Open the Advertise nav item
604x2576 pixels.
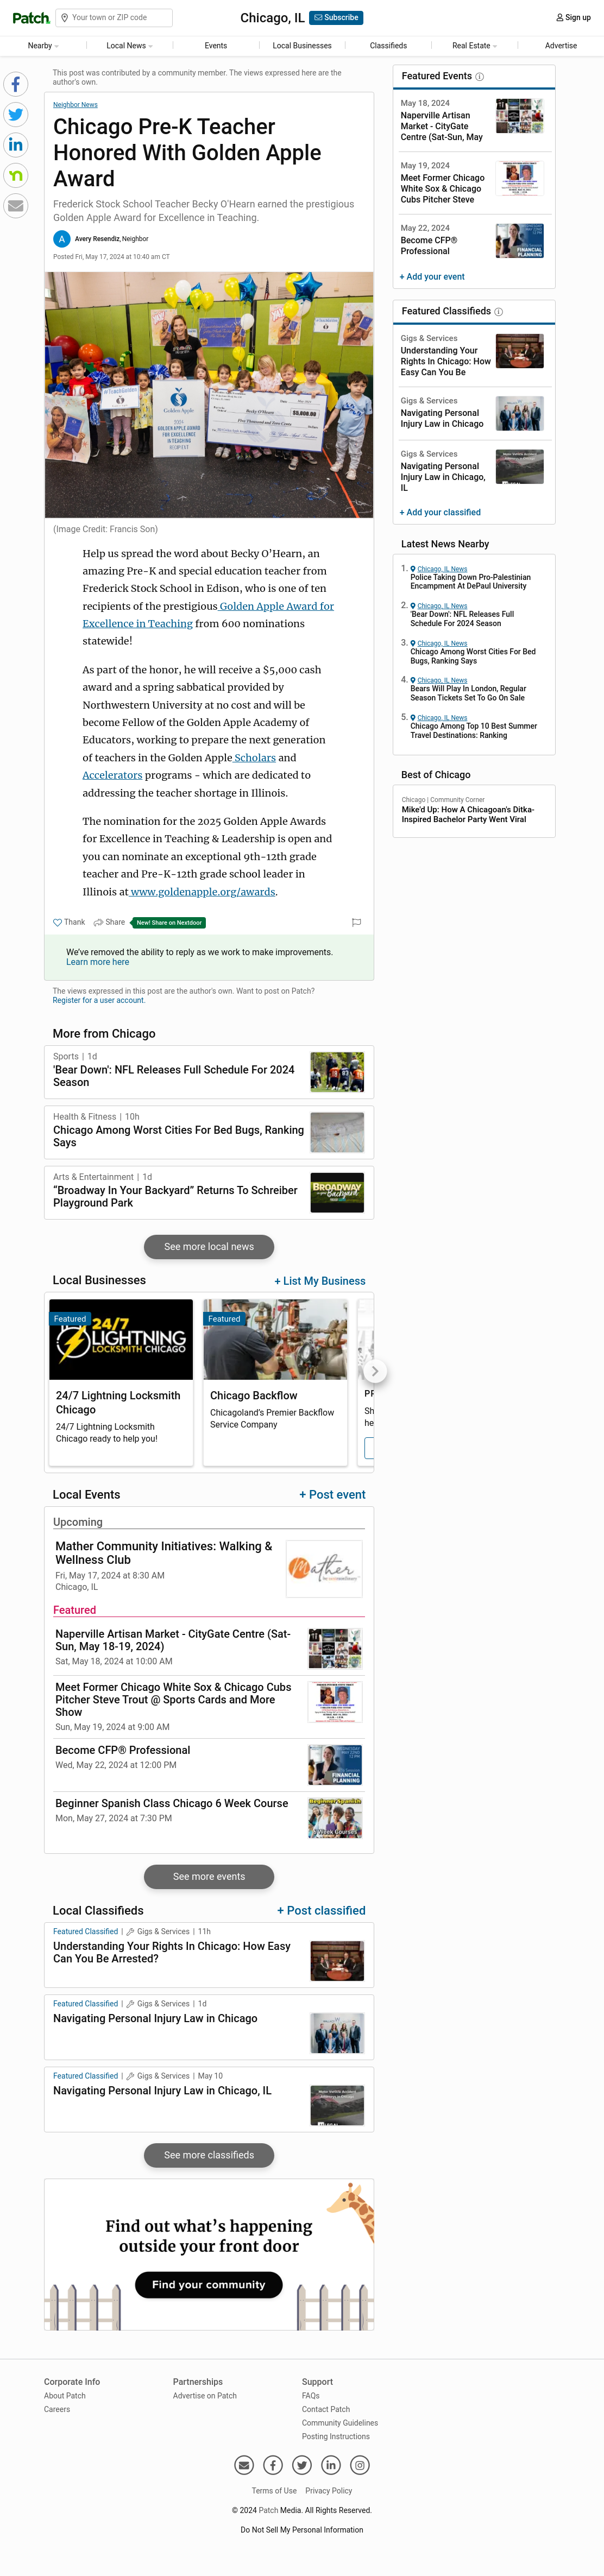[561, 46]
